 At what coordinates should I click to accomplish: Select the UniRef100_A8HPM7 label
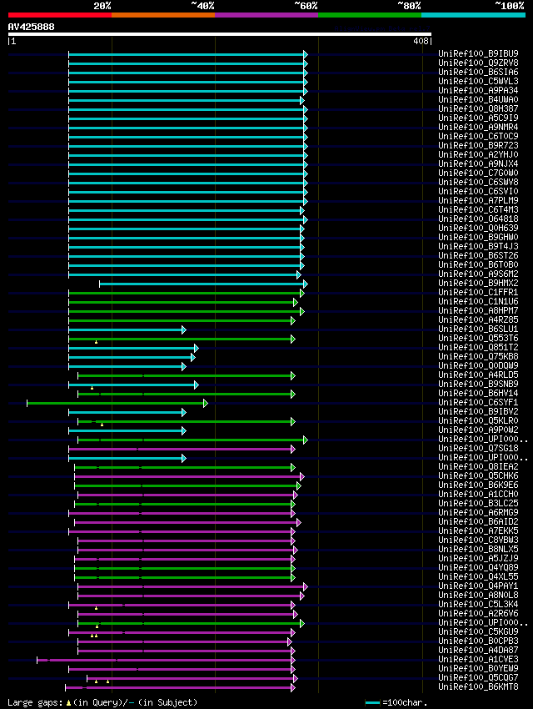(x=478, y=310)
